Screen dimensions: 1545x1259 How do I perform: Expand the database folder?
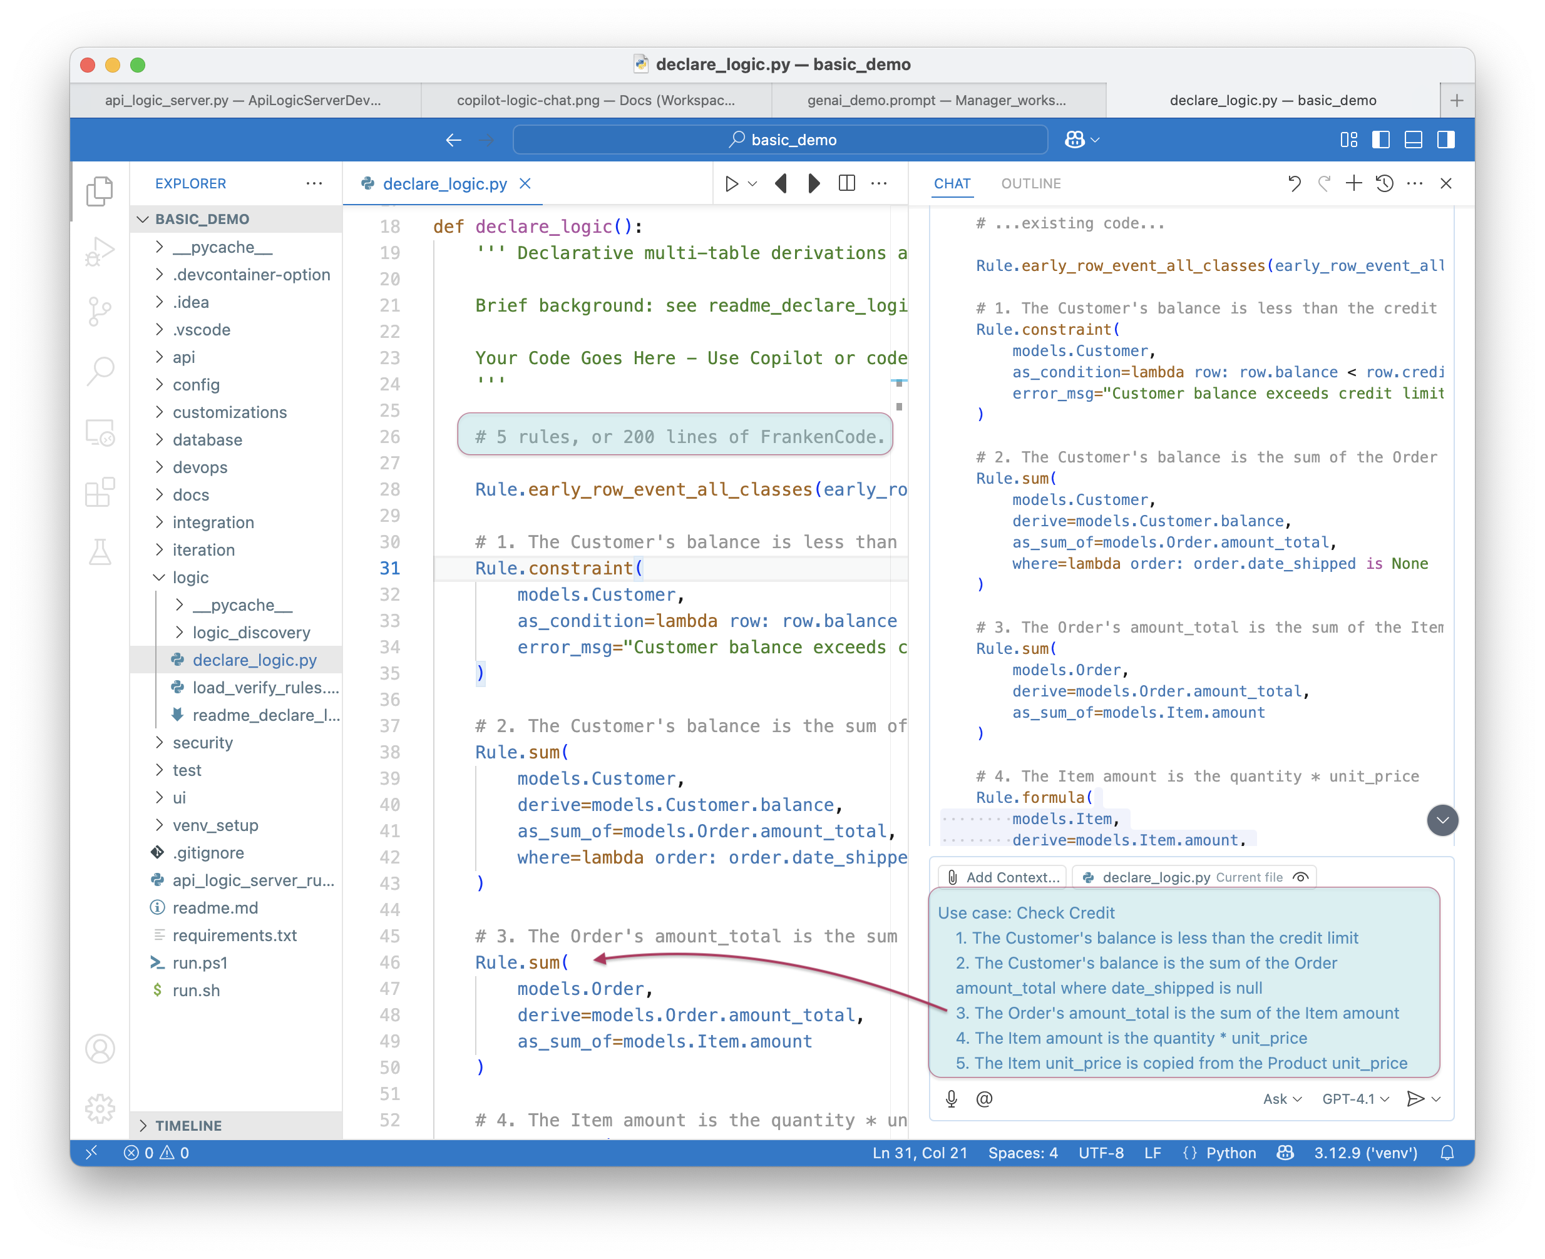[x=237, y=439]
